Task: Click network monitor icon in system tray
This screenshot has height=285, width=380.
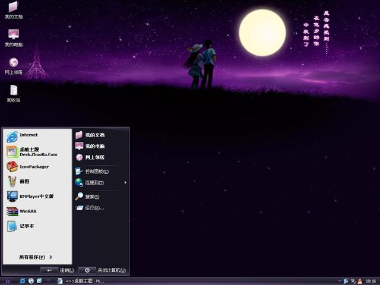Action: pos(346,281)
